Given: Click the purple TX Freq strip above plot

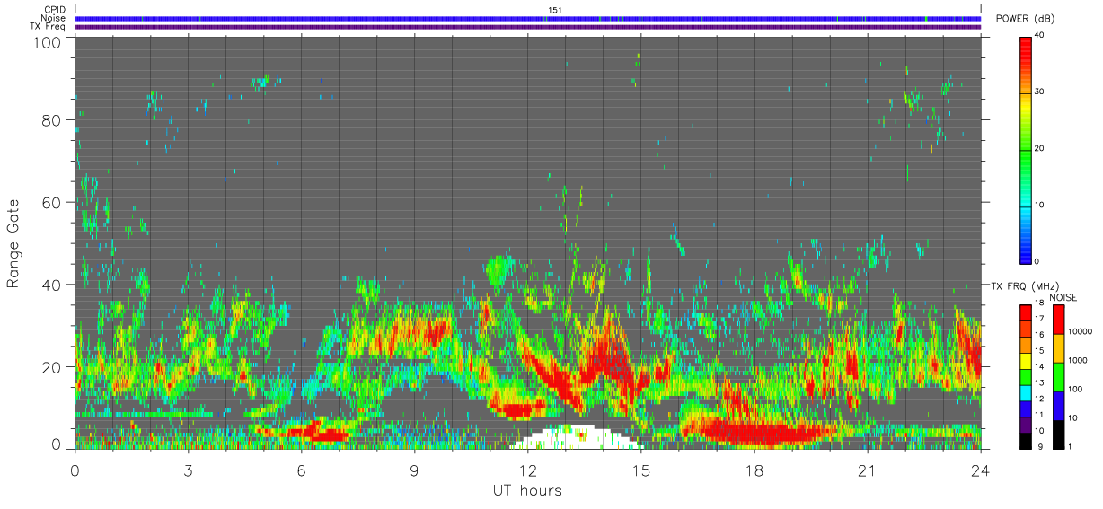Looking at the screenshot, I should click(x=528, y=27).
